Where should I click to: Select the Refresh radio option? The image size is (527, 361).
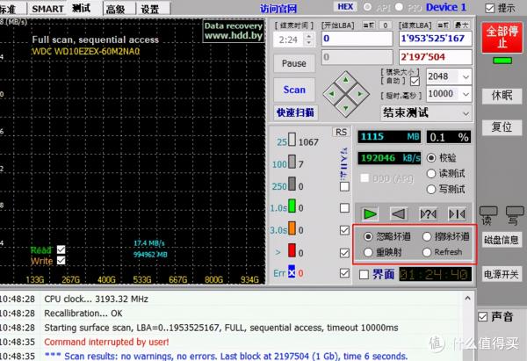[x=427, y=252]
